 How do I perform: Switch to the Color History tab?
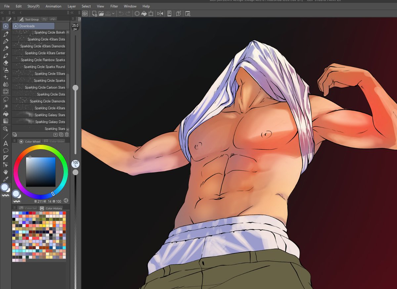point(51,208)
